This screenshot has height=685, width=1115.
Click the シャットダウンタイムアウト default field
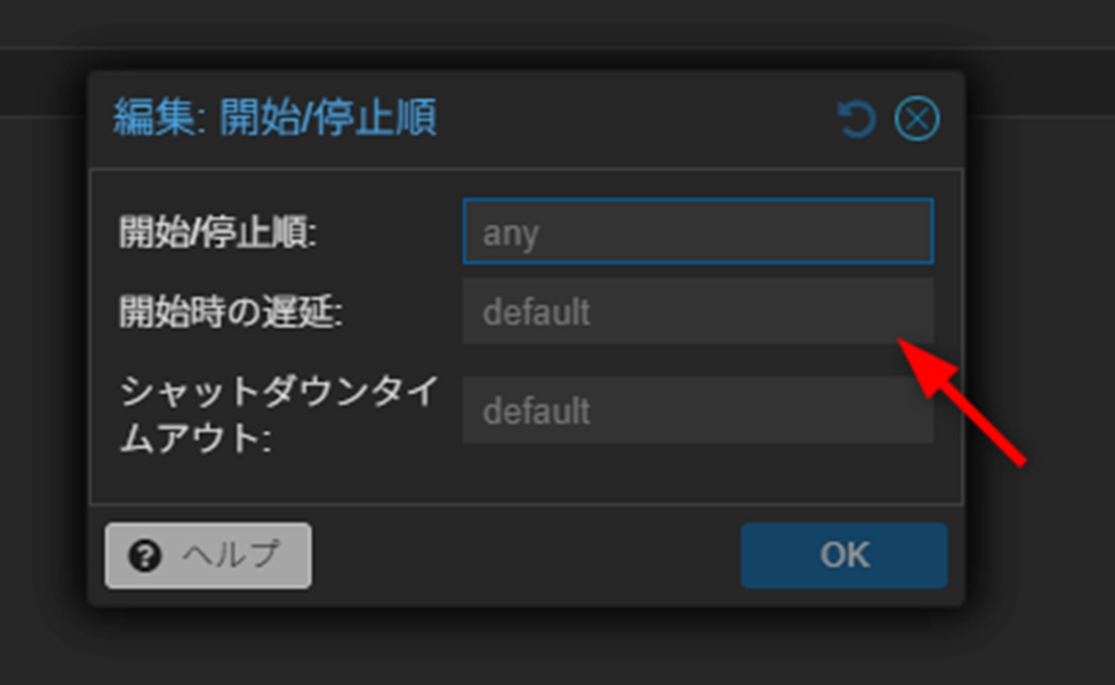(698, 410)
